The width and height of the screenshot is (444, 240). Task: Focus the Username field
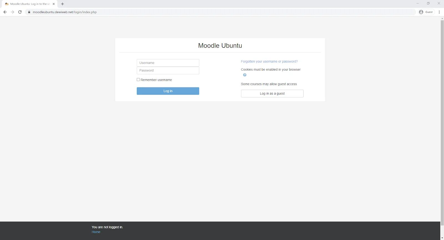coord(168,63)
